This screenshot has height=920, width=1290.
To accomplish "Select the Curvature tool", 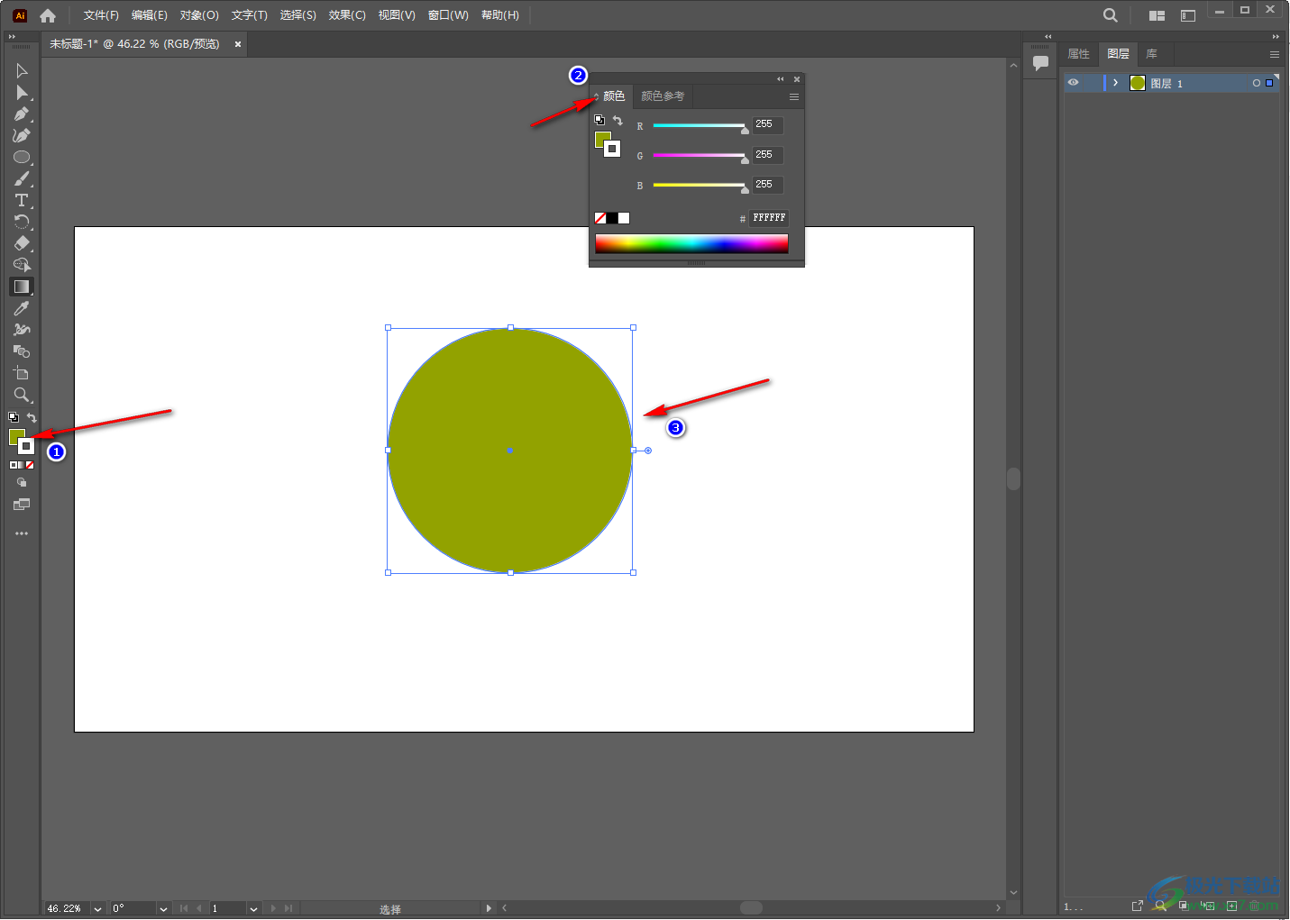I will [x=22, y=135].
